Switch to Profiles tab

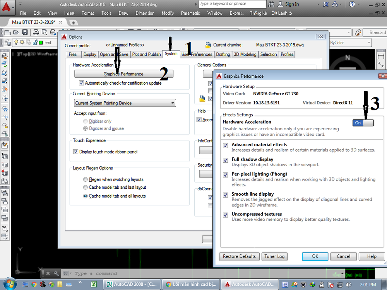pos(287,54)
